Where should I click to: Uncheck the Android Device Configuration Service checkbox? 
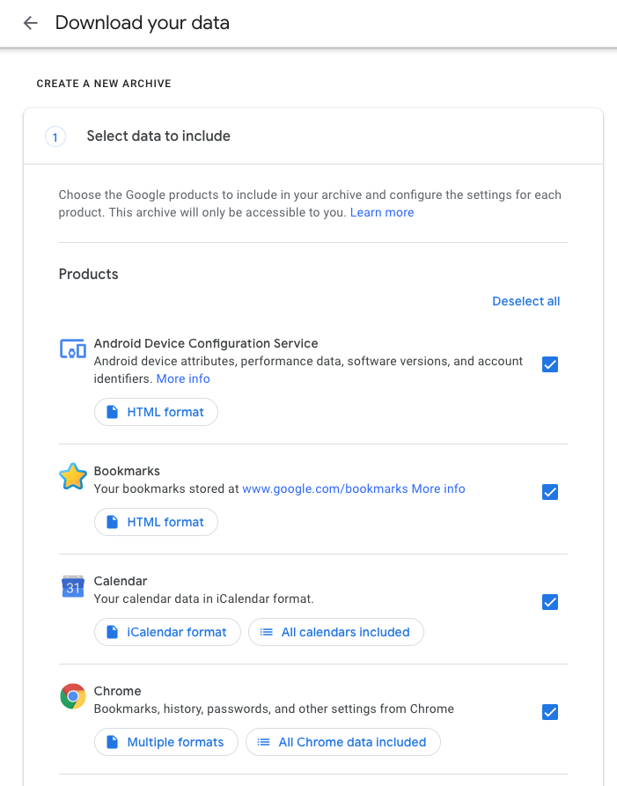click(550, 364)
